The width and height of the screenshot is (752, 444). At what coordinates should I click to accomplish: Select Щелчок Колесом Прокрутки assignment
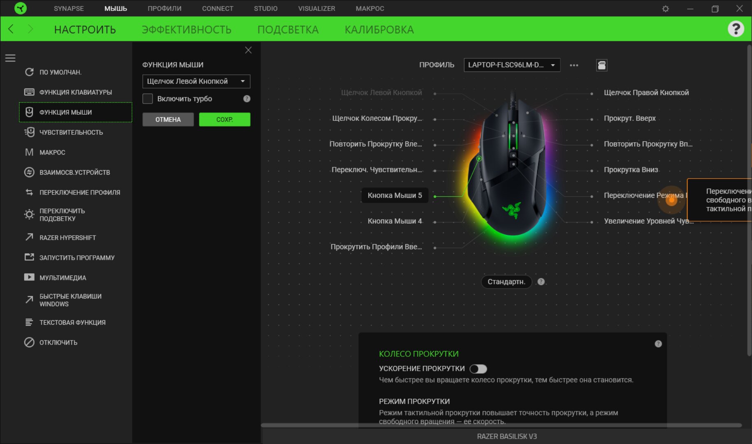tap(377, 118)
